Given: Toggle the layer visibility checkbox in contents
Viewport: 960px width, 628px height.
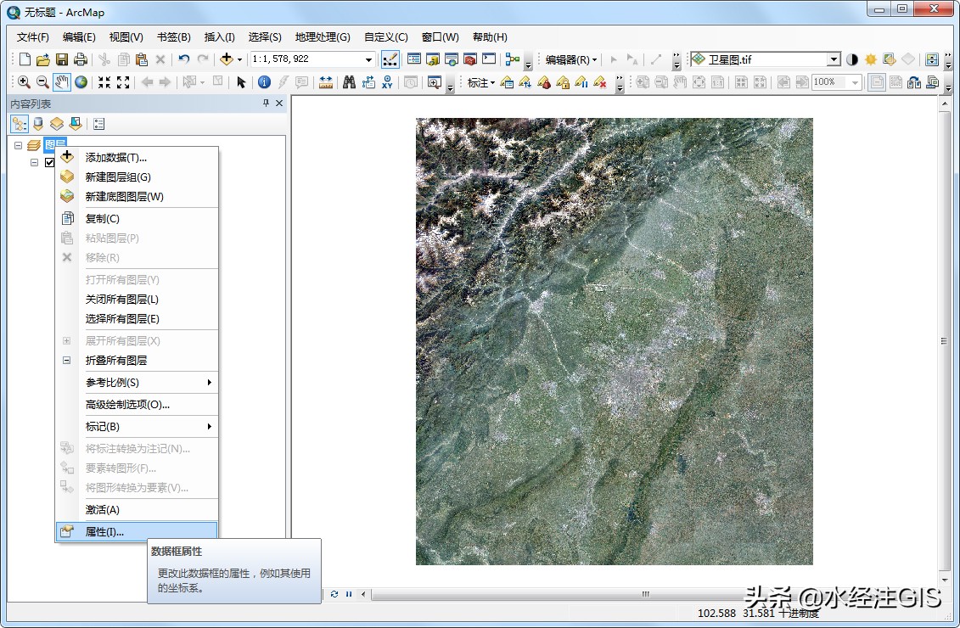Looking at the screenshot, I should click(49, 162).
